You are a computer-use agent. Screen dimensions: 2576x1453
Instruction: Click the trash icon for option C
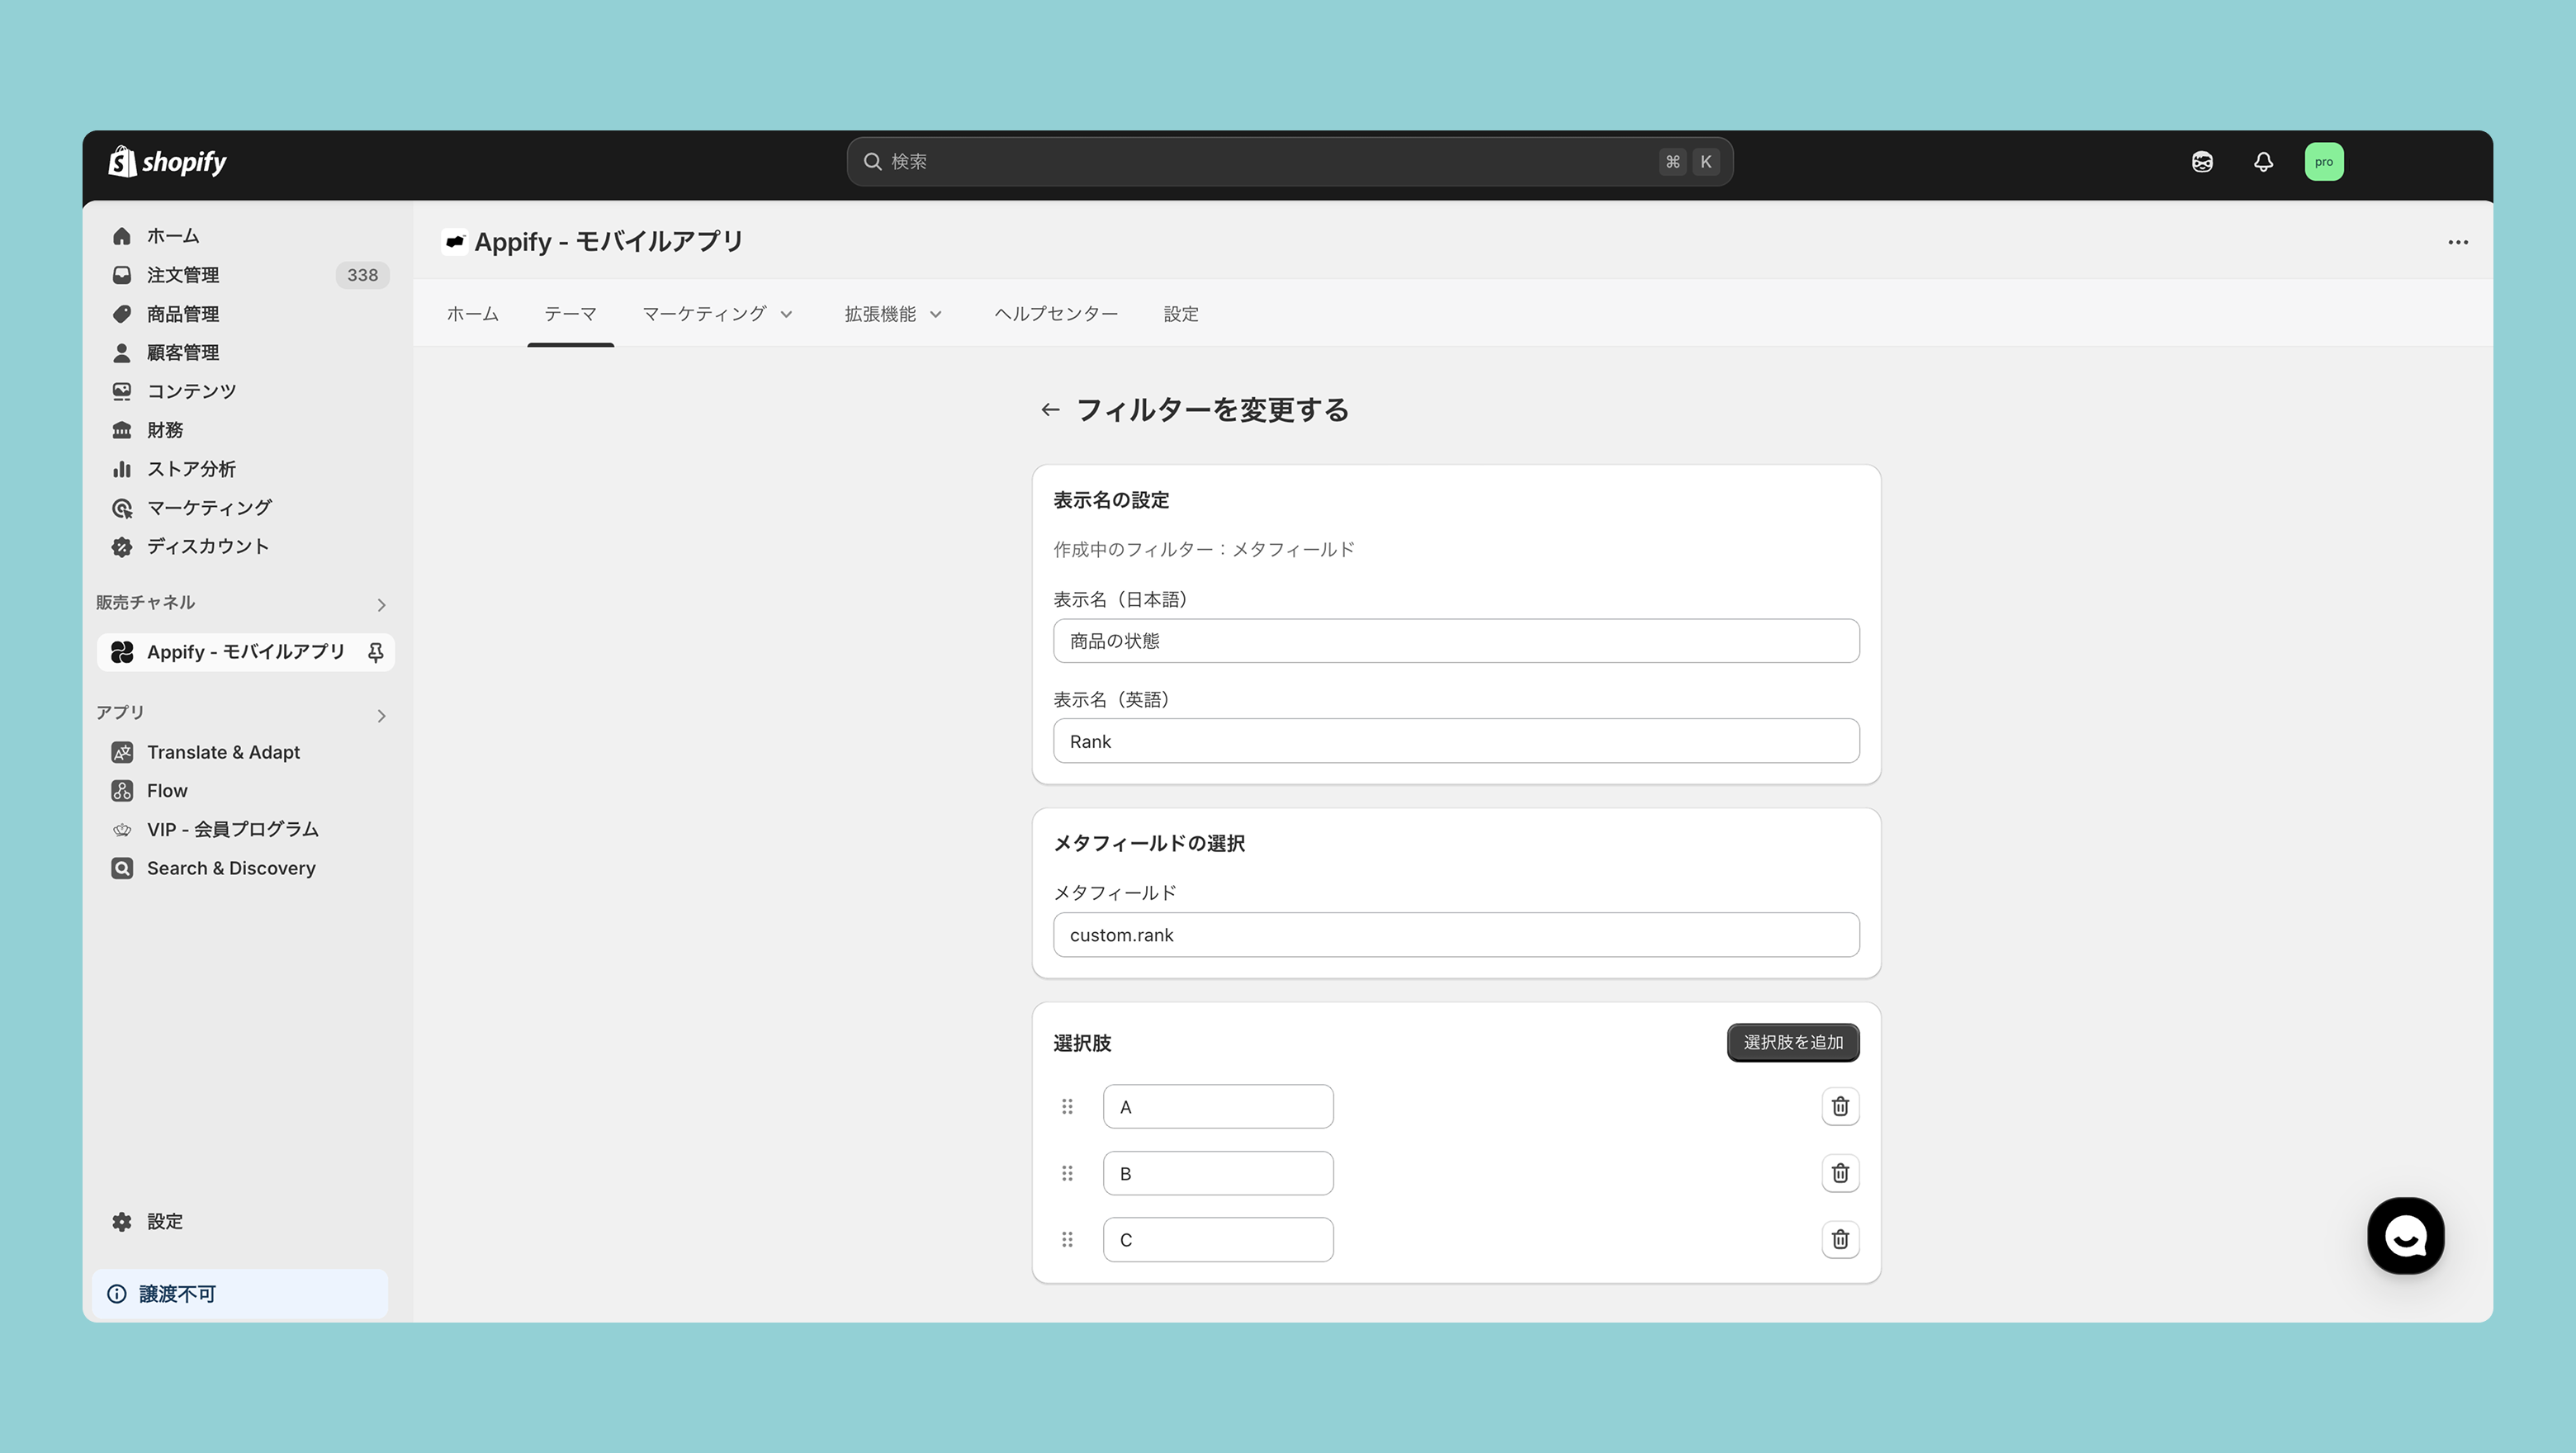pyautogui.click(x=1840, y=1239)
